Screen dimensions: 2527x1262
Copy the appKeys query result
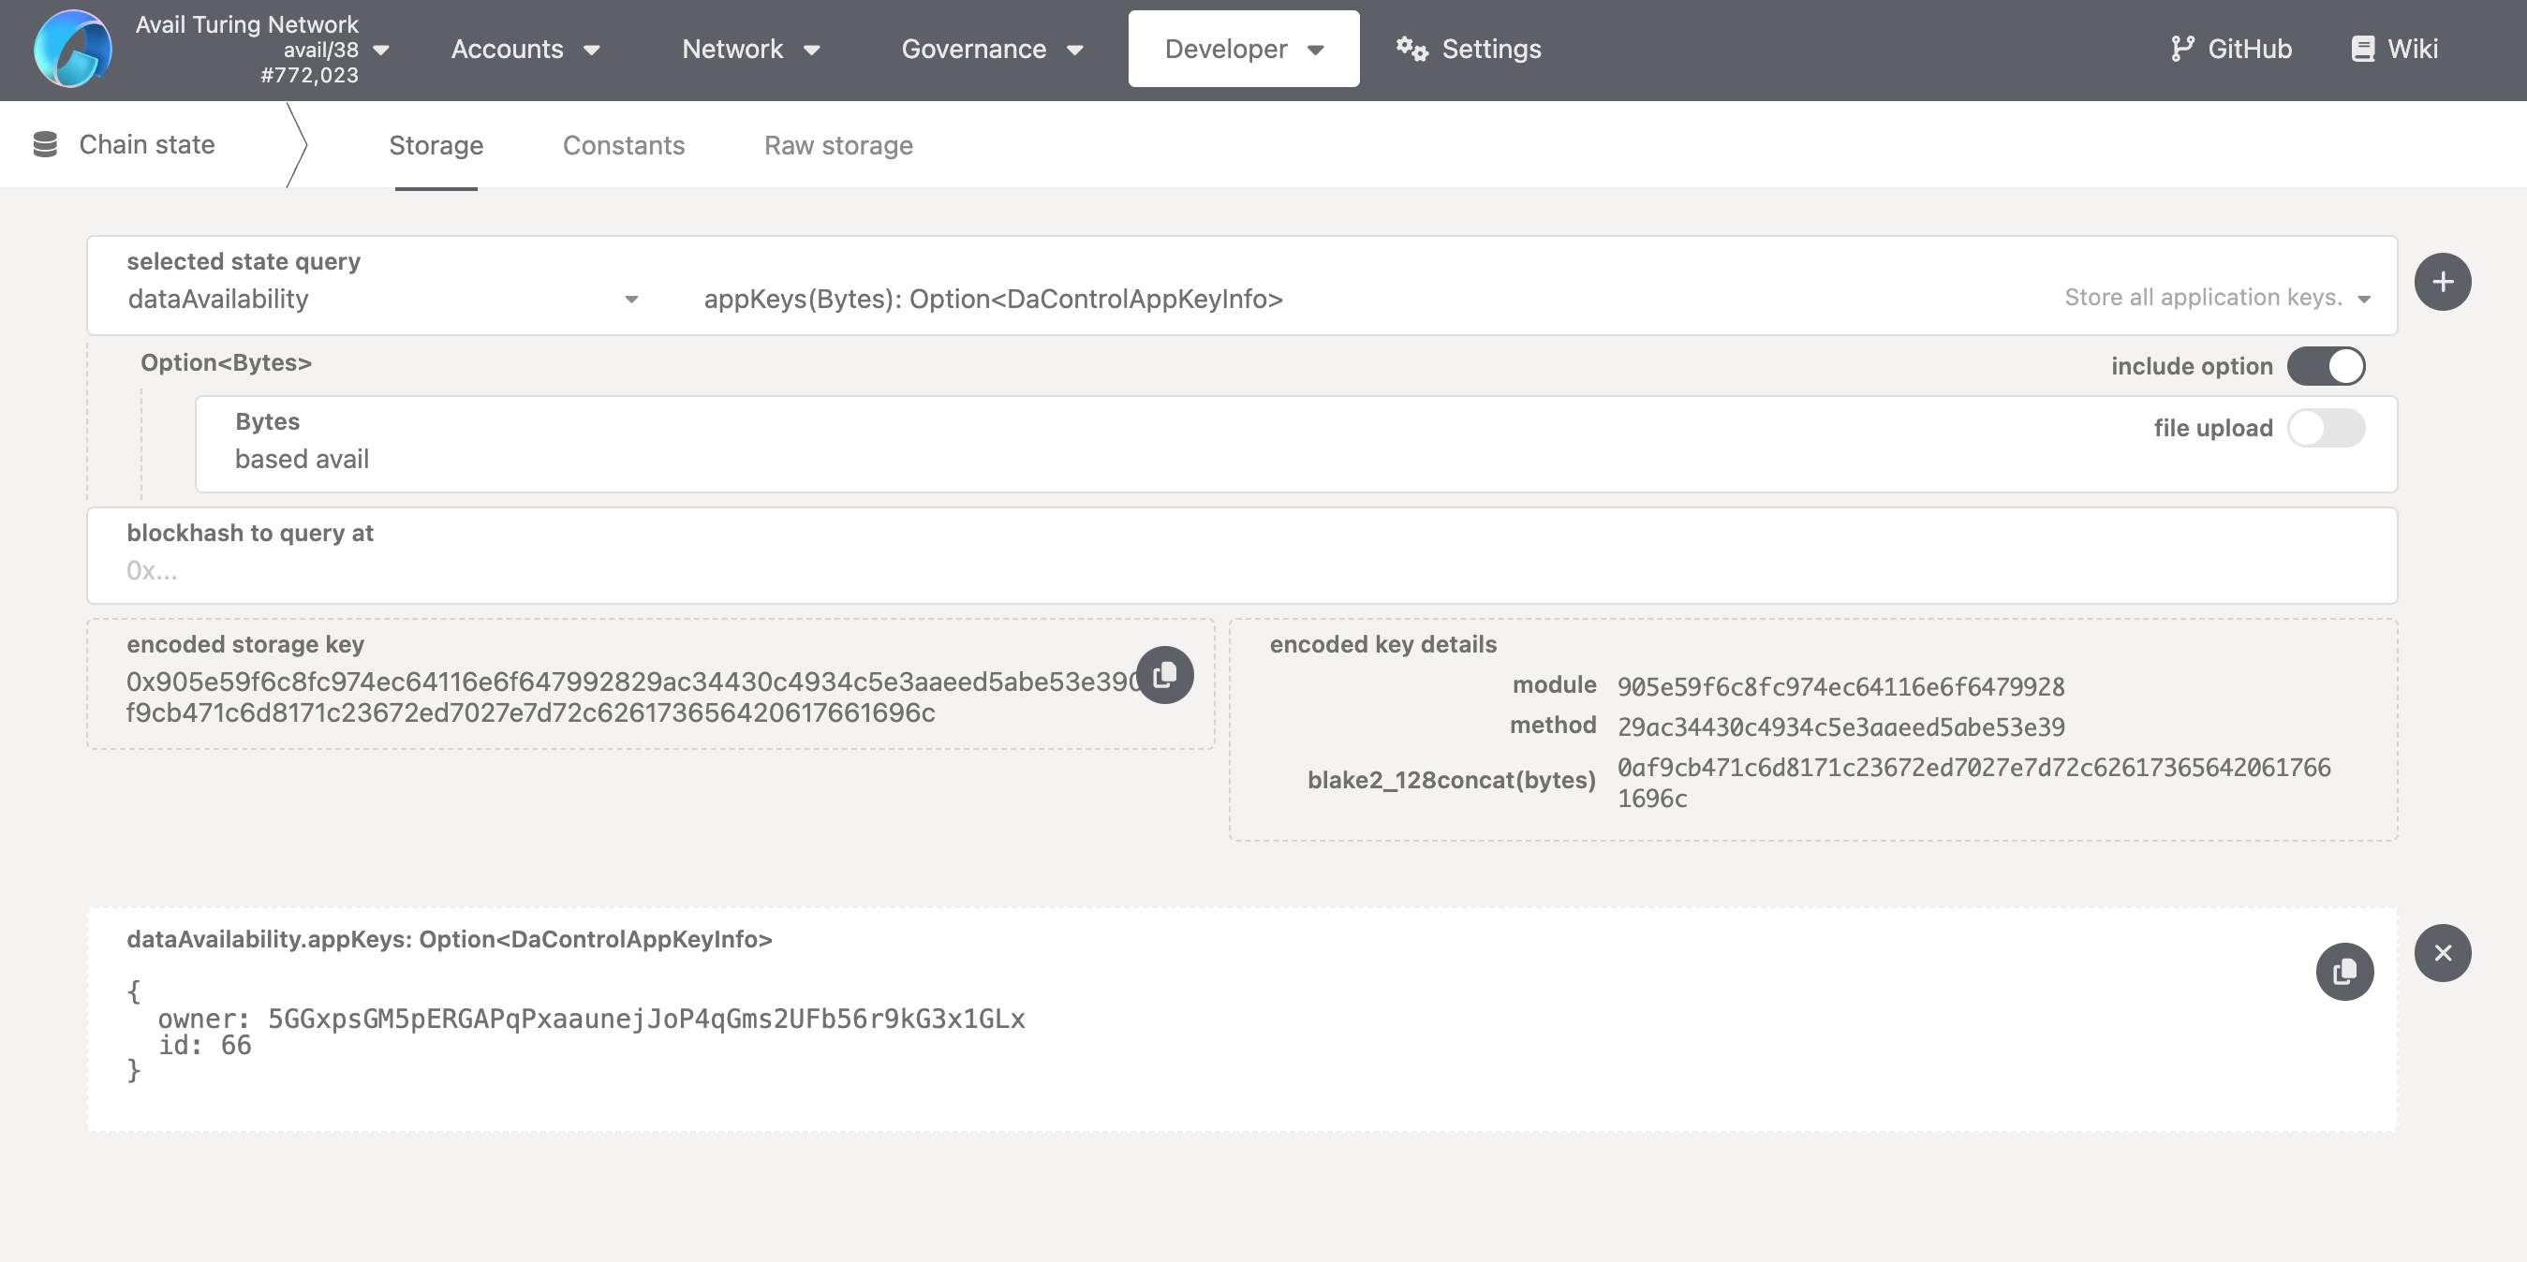coord(2343,972)
